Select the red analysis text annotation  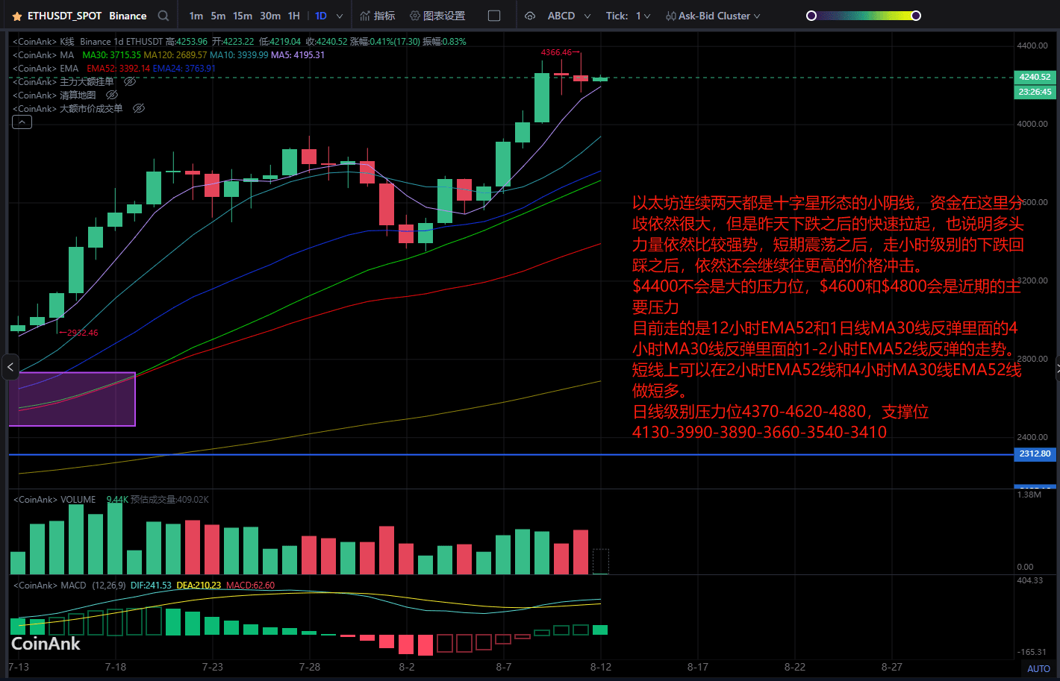coord(828,318)
